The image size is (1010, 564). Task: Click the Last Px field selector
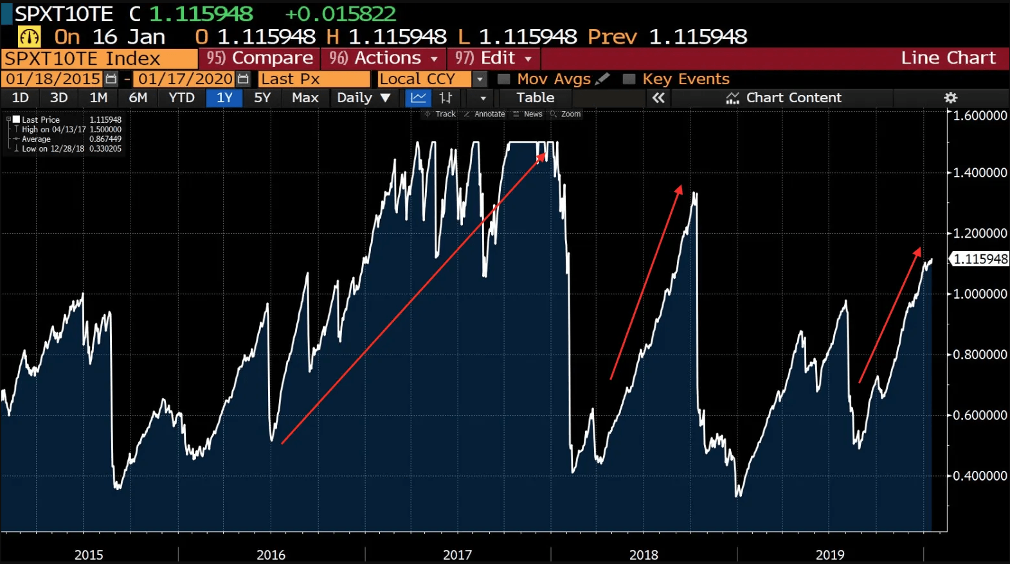(x=314, y=79)
